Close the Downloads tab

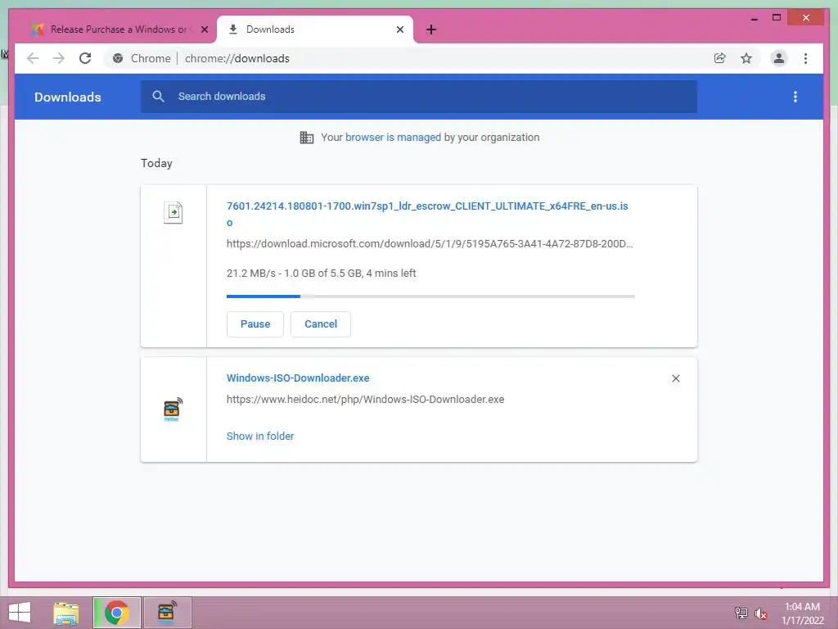click(x=399, y=29)
